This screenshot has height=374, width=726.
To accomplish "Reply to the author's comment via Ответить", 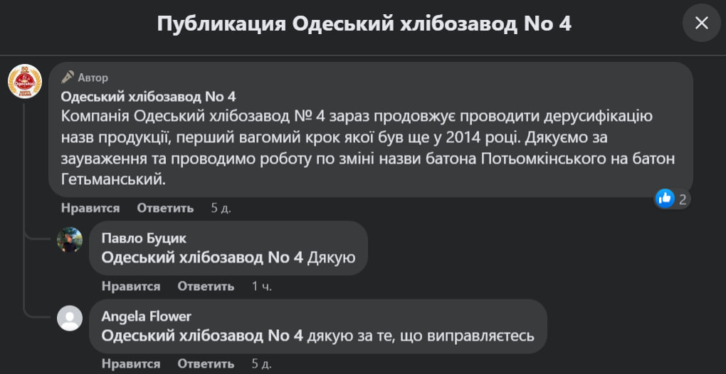I will [165, 208].
